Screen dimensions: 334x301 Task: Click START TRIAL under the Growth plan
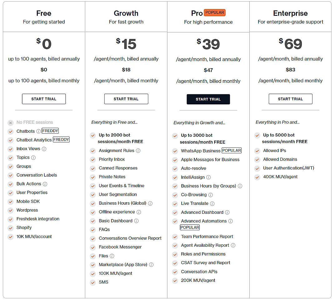(x=126, y=99)
